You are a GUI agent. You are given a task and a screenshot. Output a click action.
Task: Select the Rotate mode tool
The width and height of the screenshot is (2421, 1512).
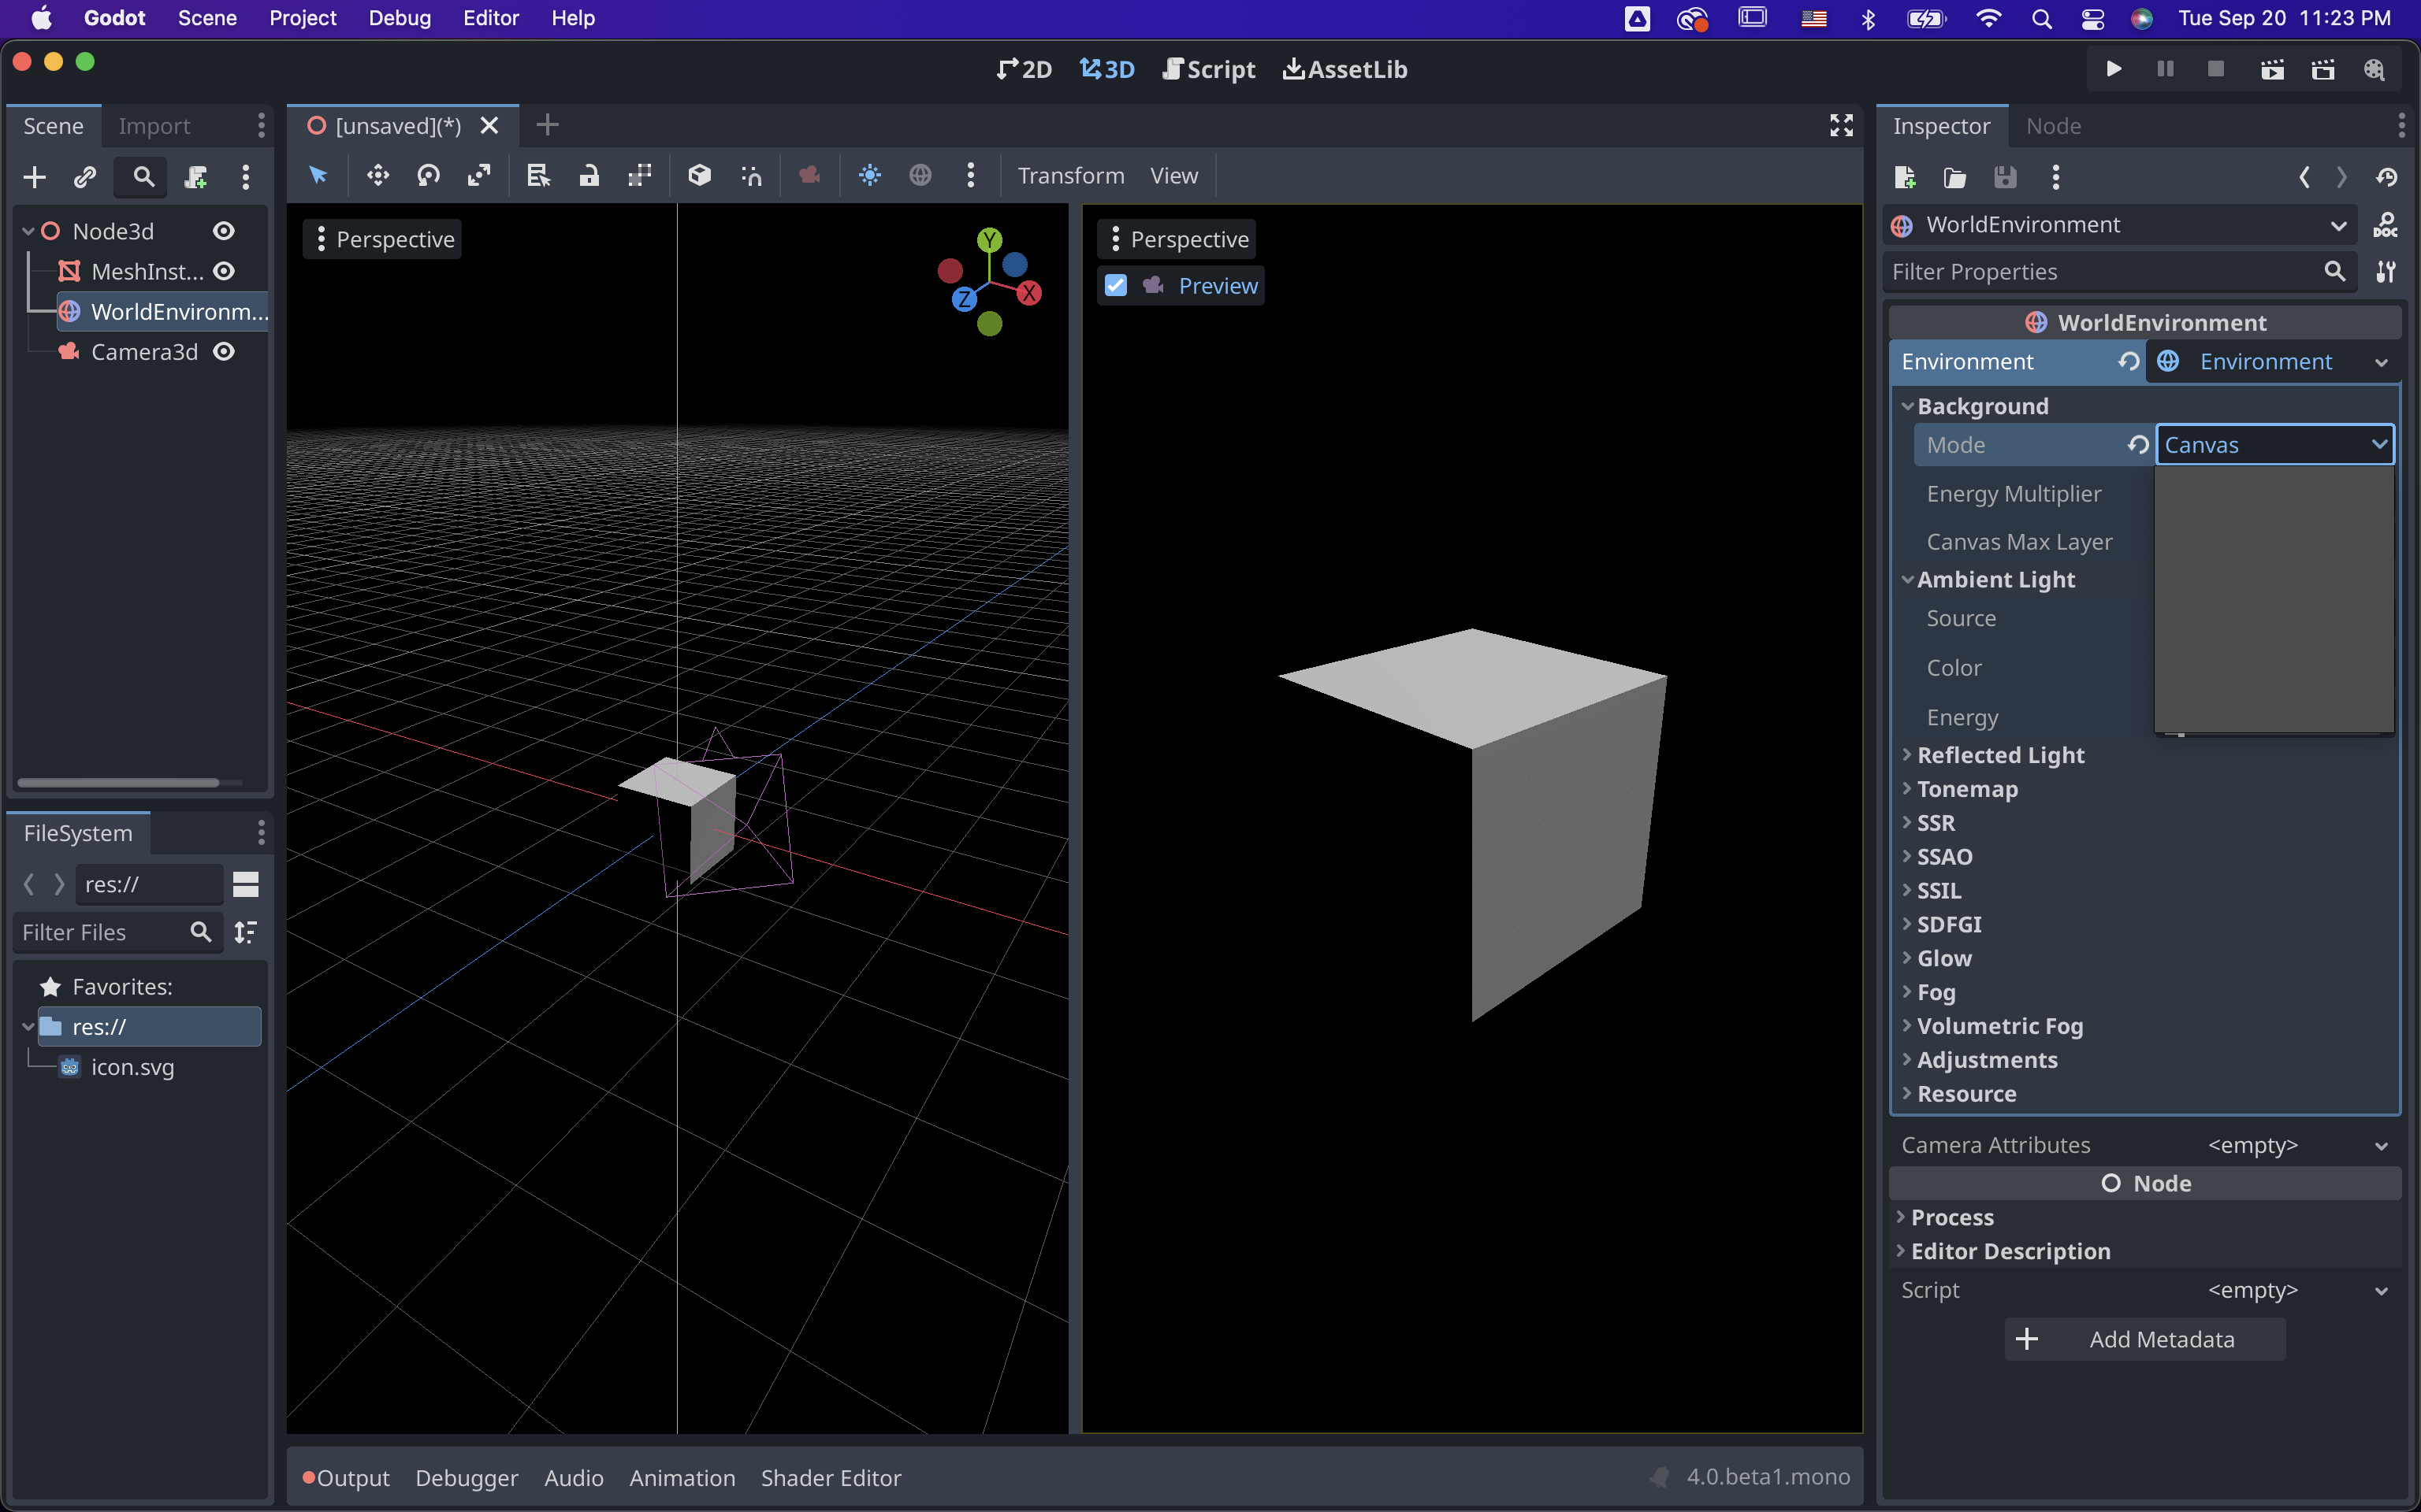tap(428, 175)
